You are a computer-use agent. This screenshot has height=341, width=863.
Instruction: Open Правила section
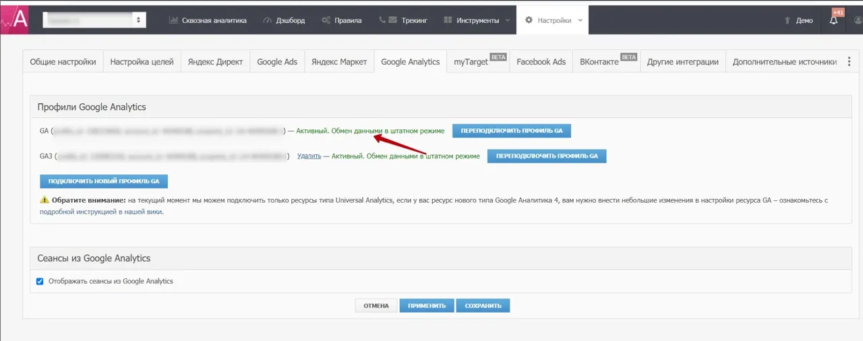click(x=342, y=20)
